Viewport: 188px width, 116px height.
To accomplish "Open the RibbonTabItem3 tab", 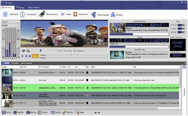I will 34,7.
